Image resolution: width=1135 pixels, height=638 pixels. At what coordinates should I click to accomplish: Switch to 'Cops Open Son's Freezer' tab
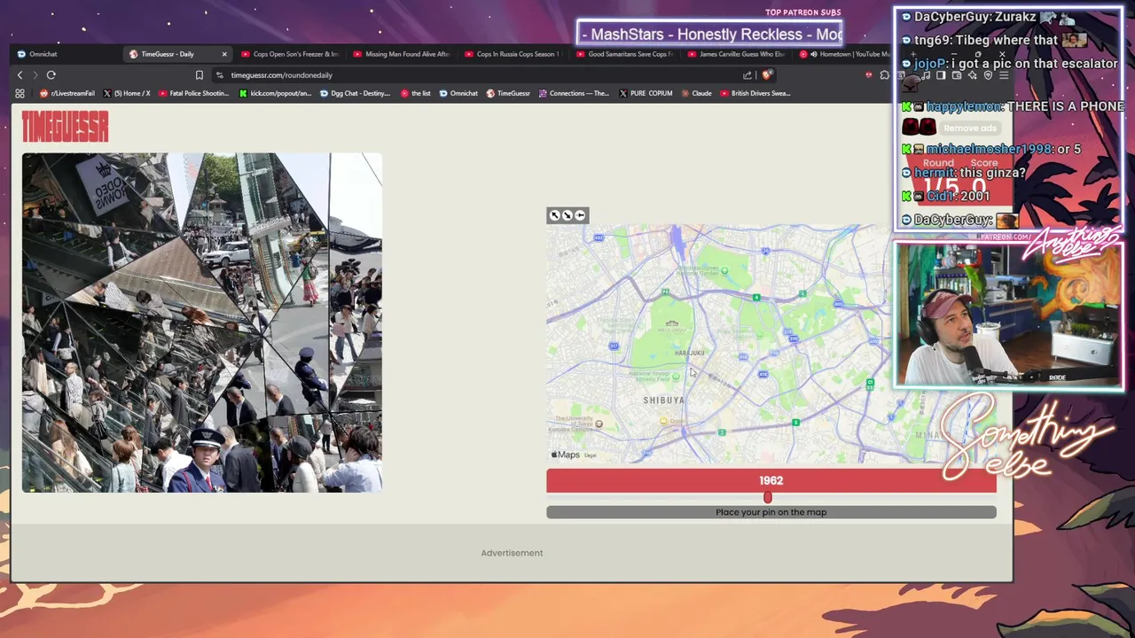[289, 54]
